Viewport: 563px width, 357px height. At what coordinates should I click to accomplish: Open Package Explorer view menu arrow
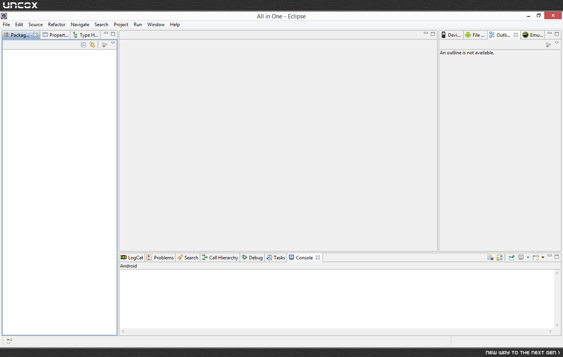coord(113,43)
